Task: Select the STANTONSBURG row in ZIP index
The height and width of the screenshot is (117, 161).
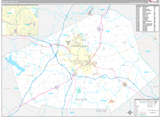Action: [146, 24]
